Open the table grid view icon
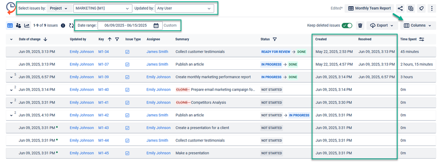The height and width of the screenshot is (163, 439). pyautogui.click(x=10, y=25)
